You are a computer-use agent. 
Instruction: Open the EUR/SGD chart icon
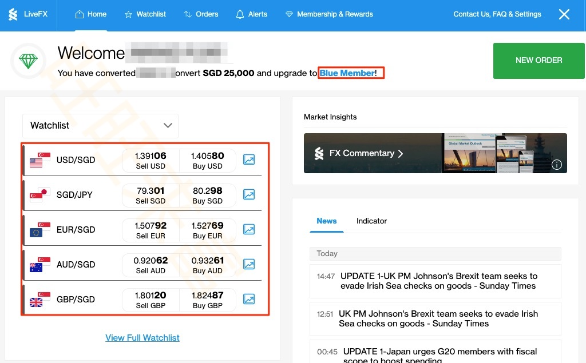pyautogui.click(x=249, y=229)
